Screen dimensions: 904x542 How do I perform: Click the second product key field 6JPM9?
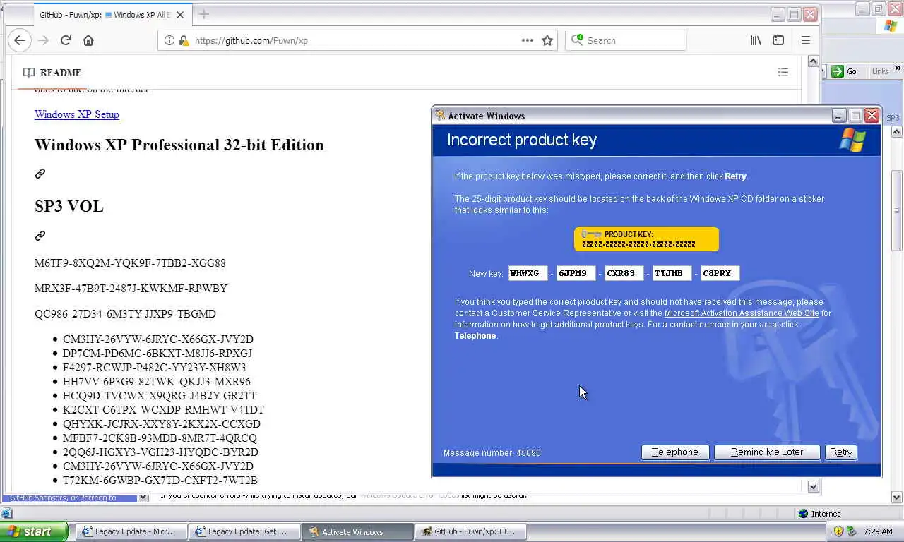[x=576, y=273]
